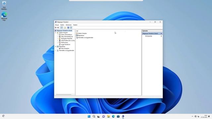Image resolution: width=212 pixels, height=119 pixels.
Task: Select Olay Görüntüleyicisi icon in the tree
Action: (x=60, y=37)
